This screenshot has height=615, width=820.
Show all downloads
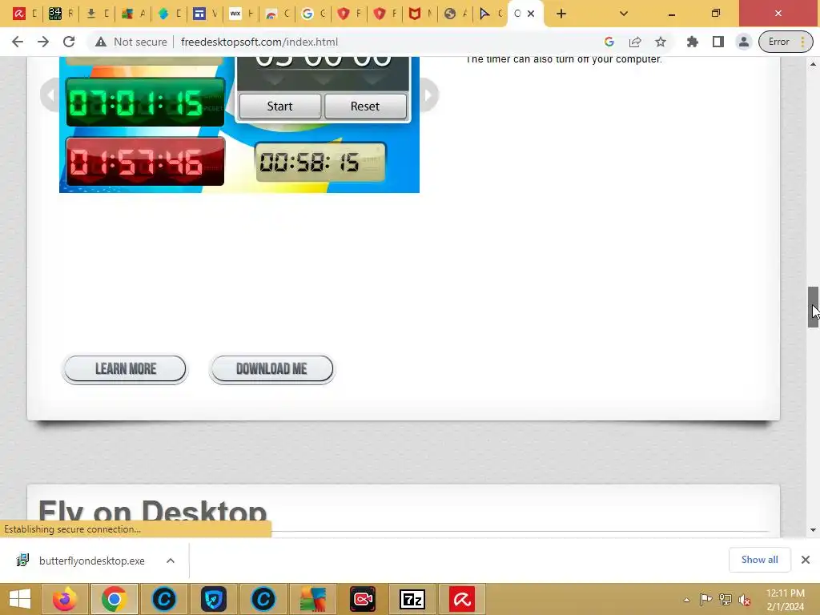(759, 560)
